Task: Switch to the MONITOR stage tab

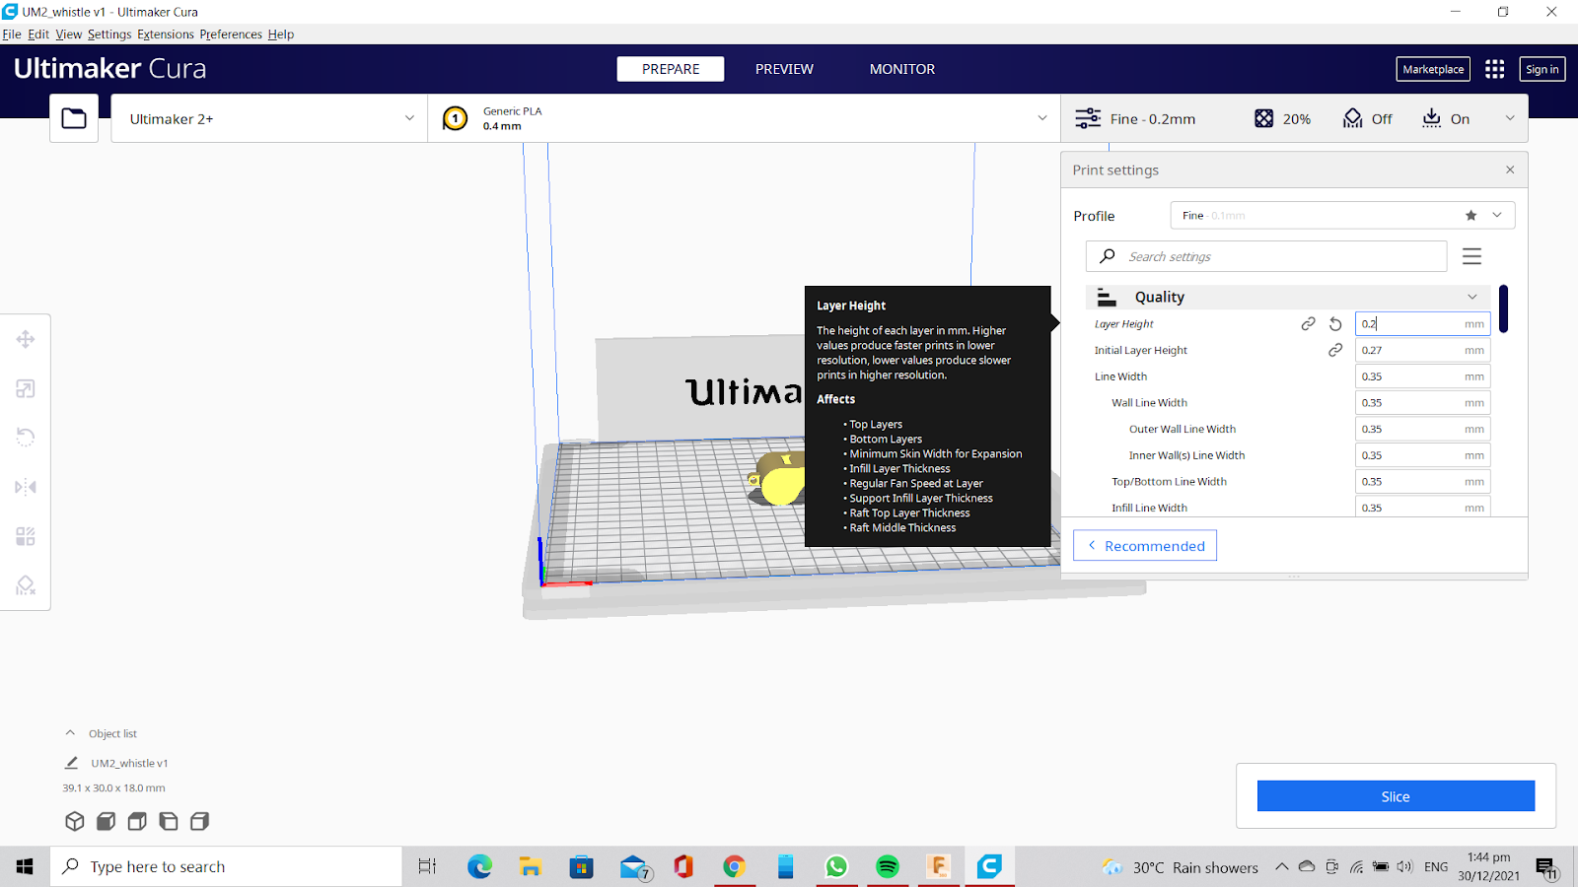Action: 902,69
